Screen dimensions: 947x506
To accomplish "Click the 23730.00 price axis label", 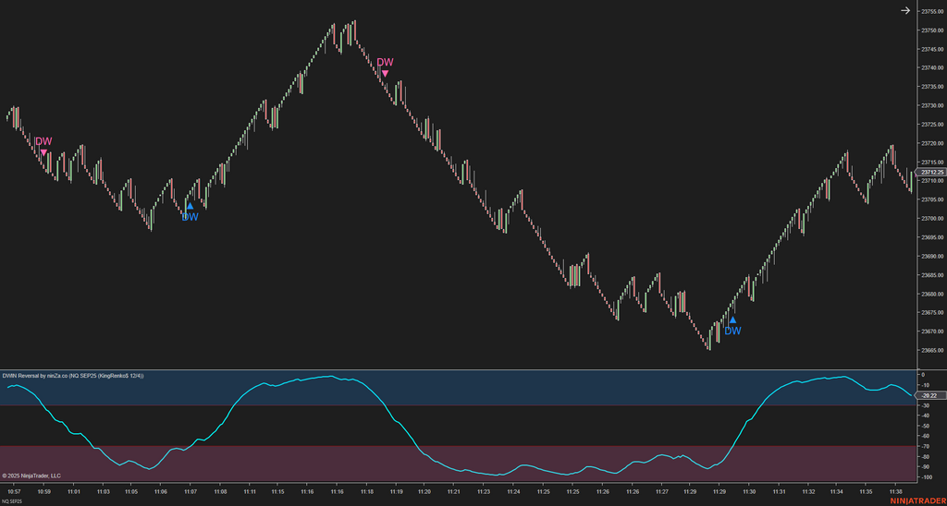I will pyautogui.click(x=931, y=105).
